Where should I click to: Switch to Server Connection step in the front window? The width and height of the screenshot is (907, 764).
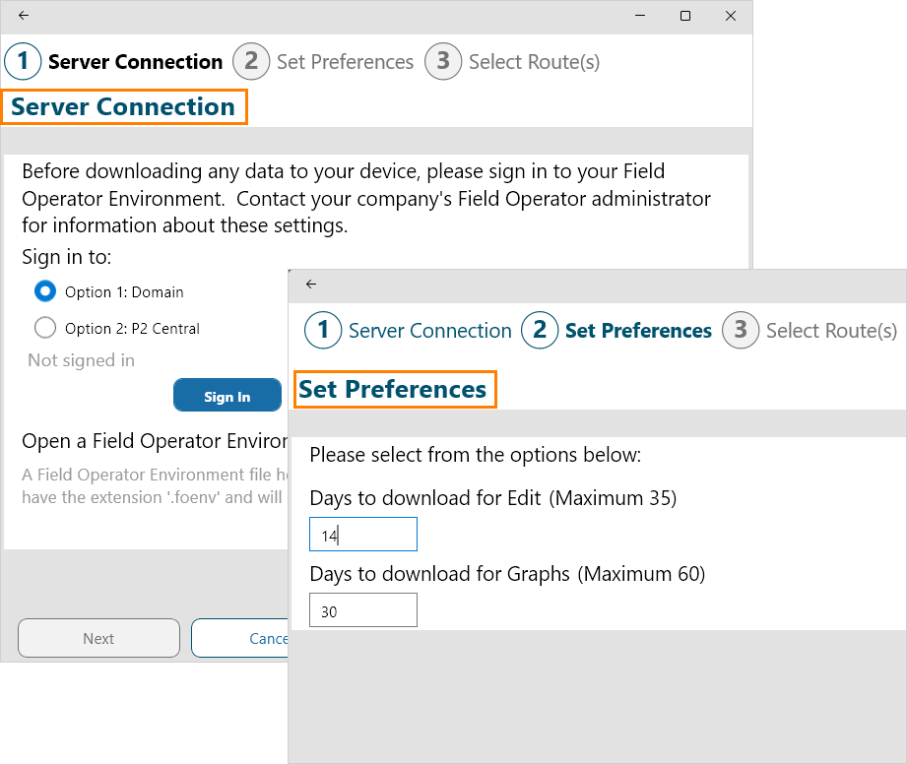point(429,331)
